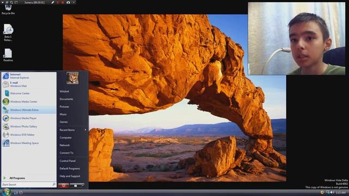Select Connect To in Start menu

click(67, 153)
